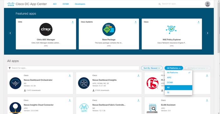Open Base Package title
Viewport: 220px width, 114px height.
coord(109,40)
